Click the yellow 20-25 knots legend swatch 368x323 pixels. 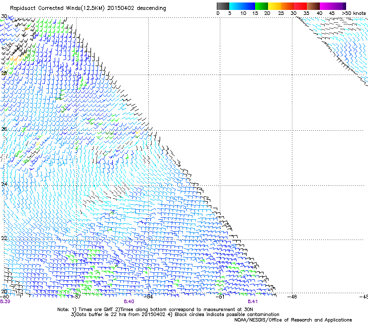275,6
